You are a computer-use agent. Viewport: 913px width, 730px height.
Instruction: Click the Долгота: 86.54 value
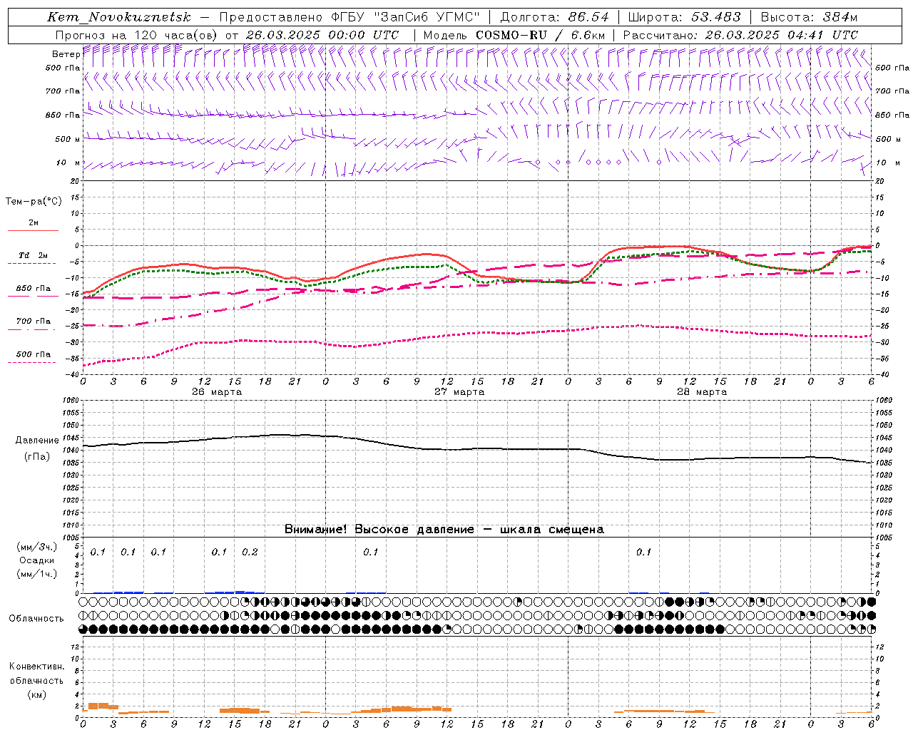tap(554, 17)
